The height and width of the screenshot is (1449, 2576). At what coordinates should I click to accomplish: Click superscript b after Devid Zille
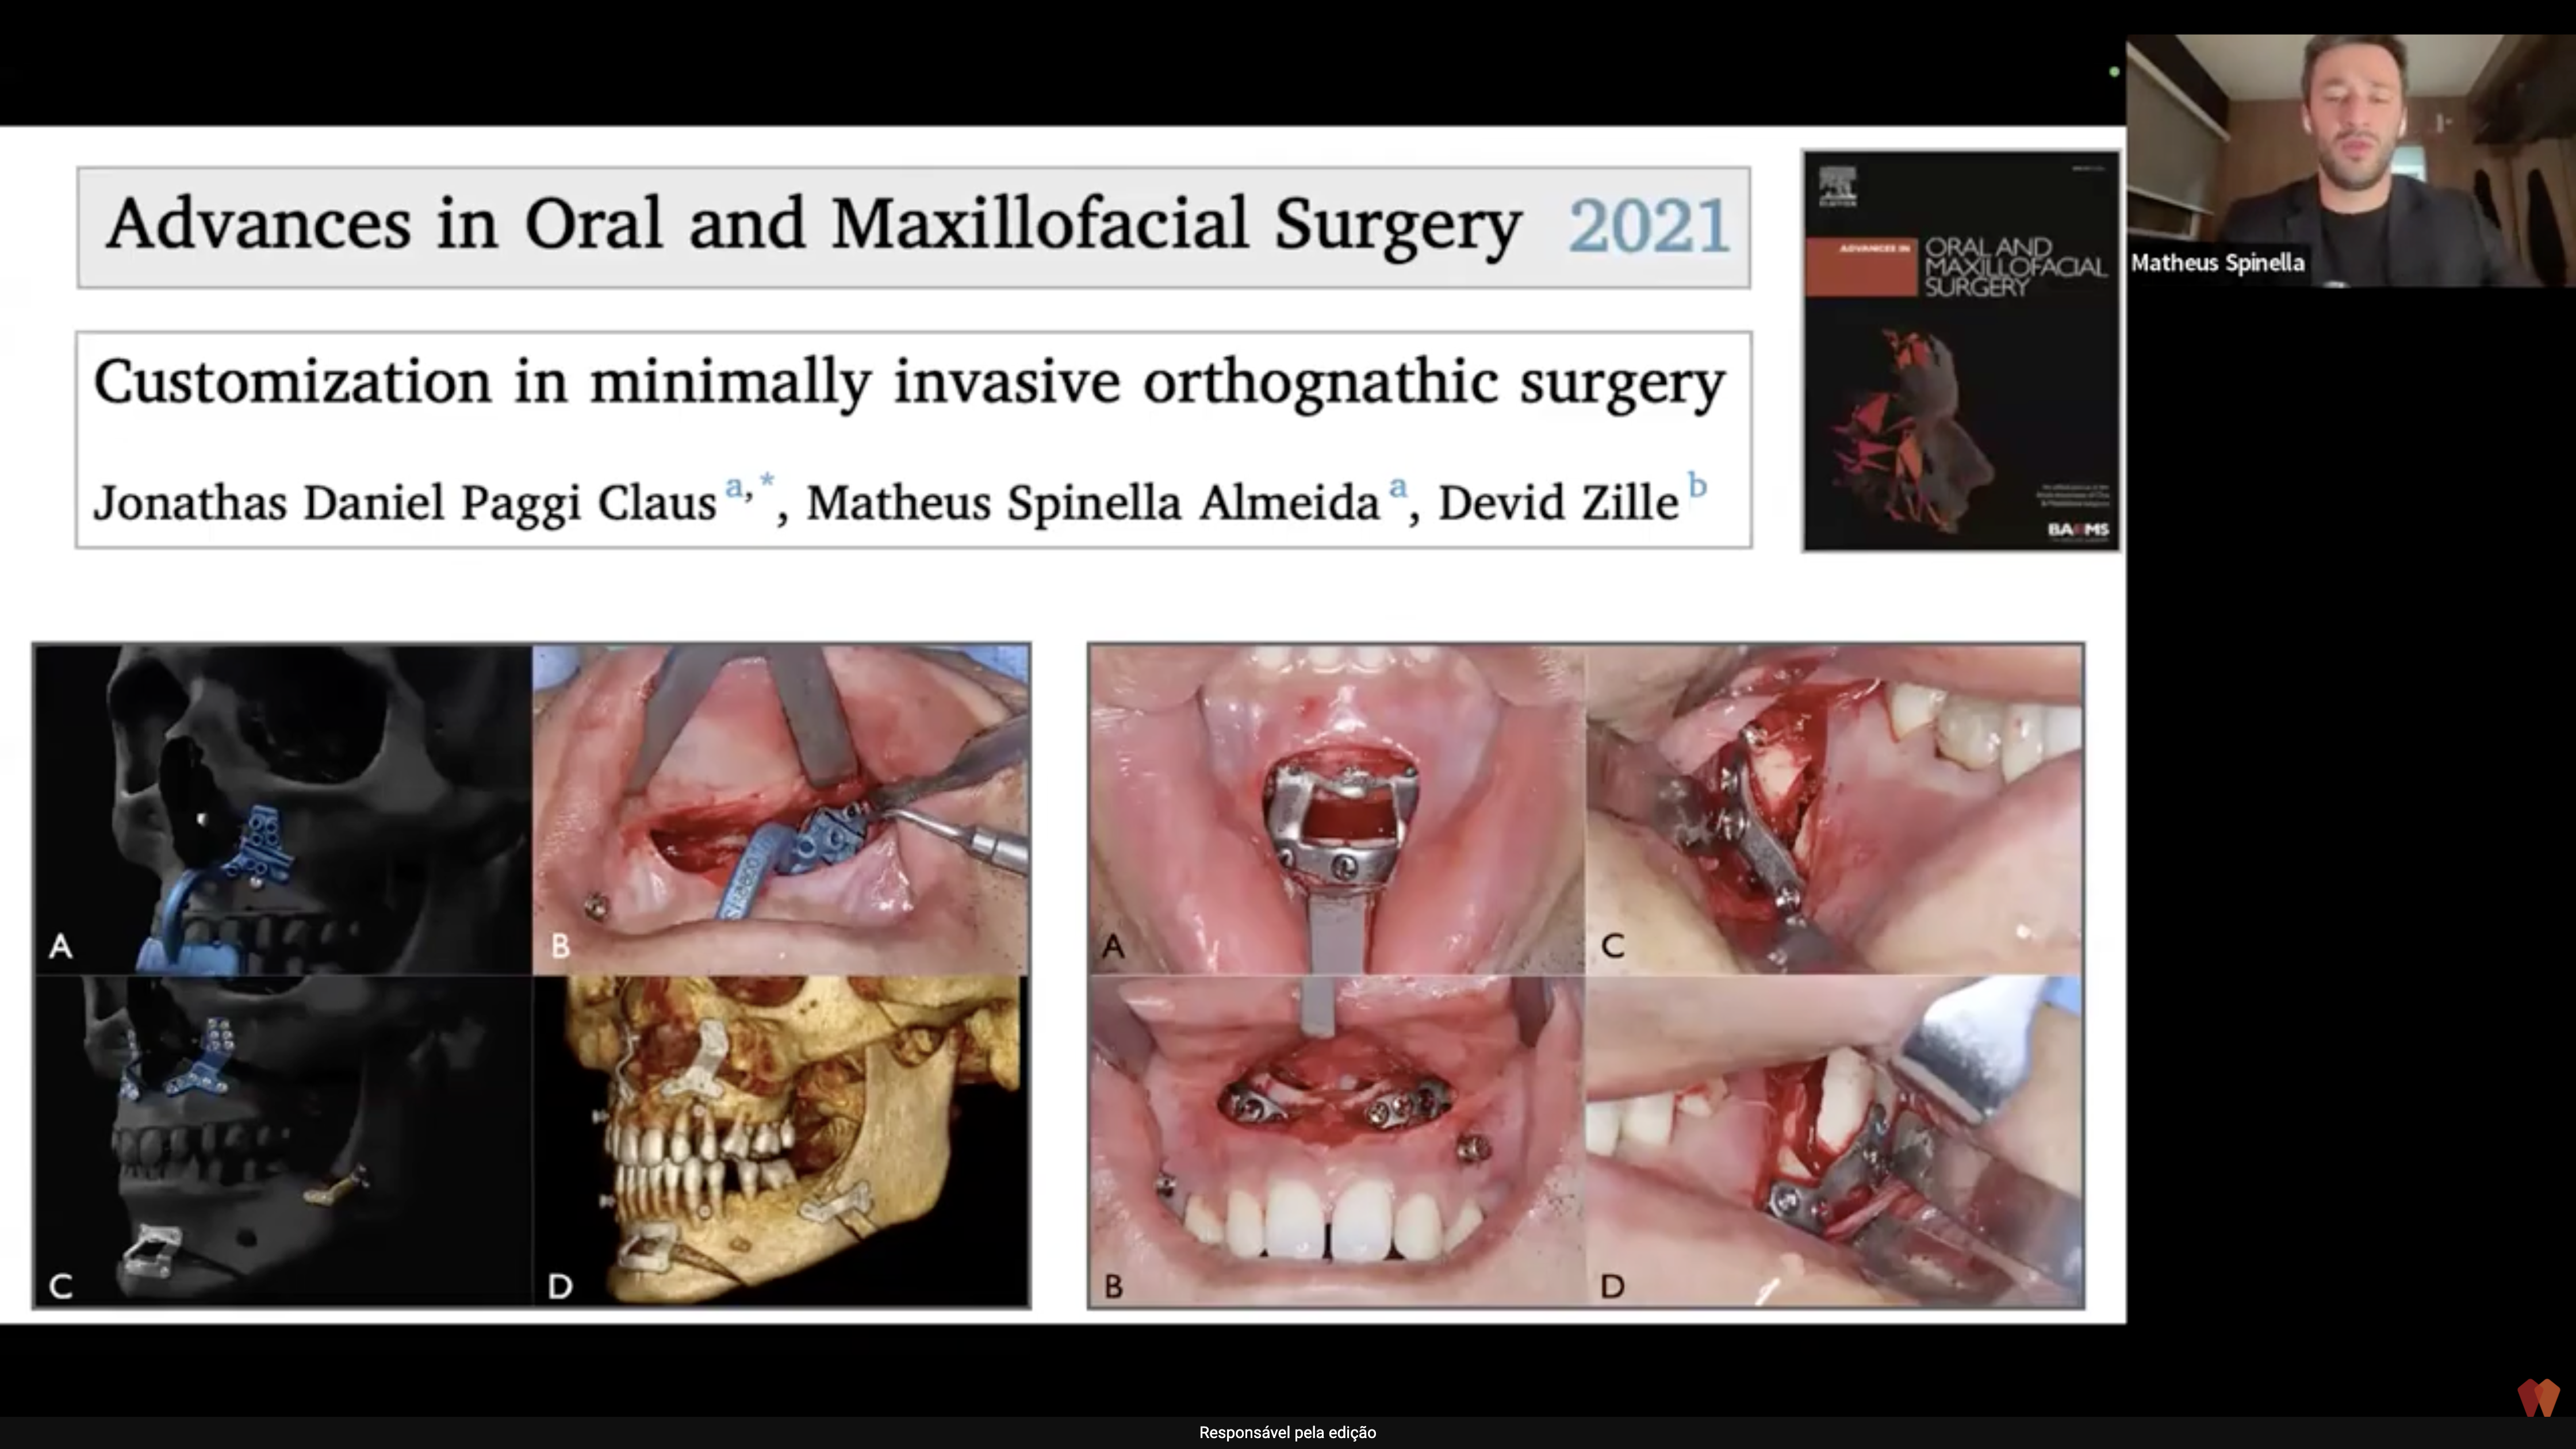[1697, 485]
